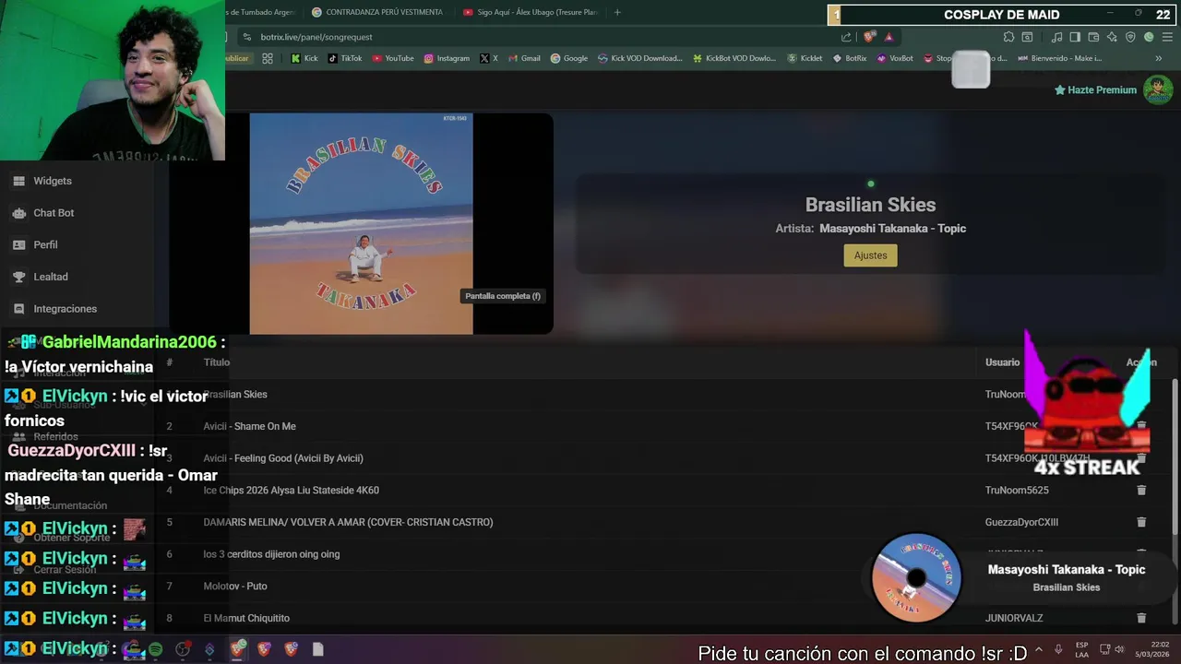Click the share icon in address bar
This screenshot has height=664, width=1181.
click(x=846, y=37)
